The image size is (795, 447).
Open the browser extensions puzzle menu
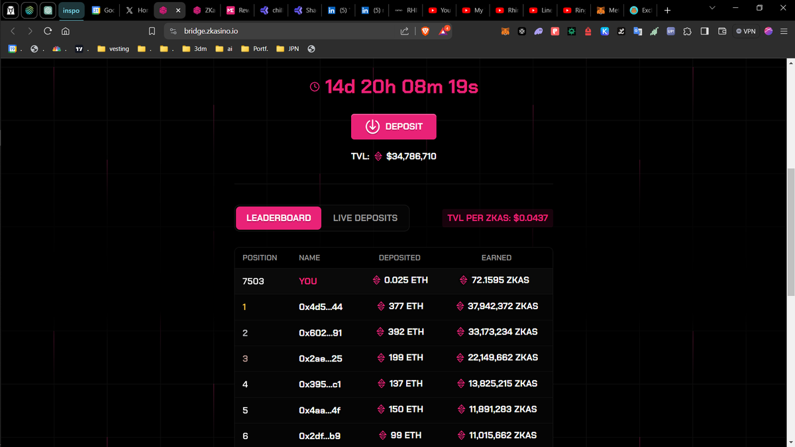(687, 31)
